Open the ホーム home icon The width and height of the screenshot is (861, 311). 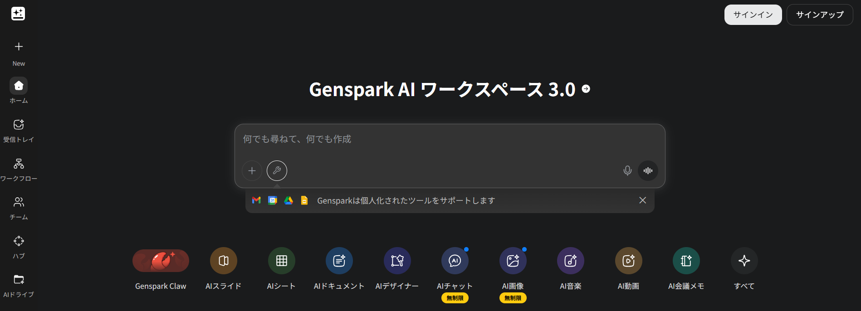click(x=19, y=86)
